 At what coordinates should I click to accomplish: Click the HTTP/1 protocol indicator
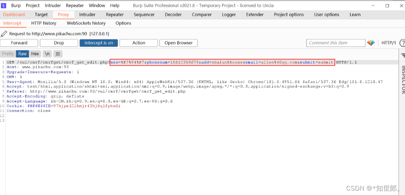pos(389,43)
